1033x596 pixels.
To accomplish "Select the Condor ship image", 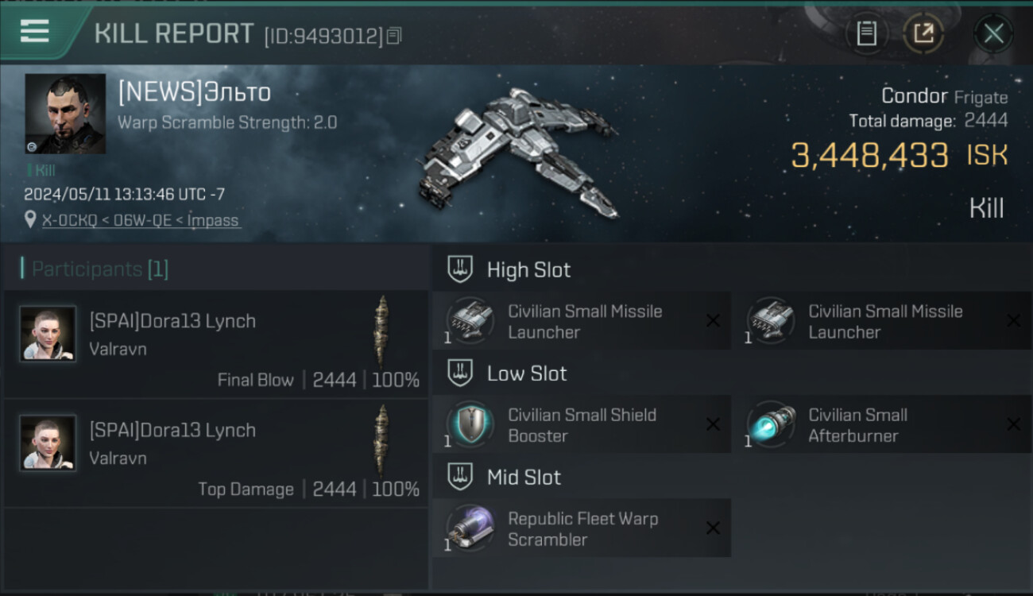I will pyautogui.click(x=518, y=153).
